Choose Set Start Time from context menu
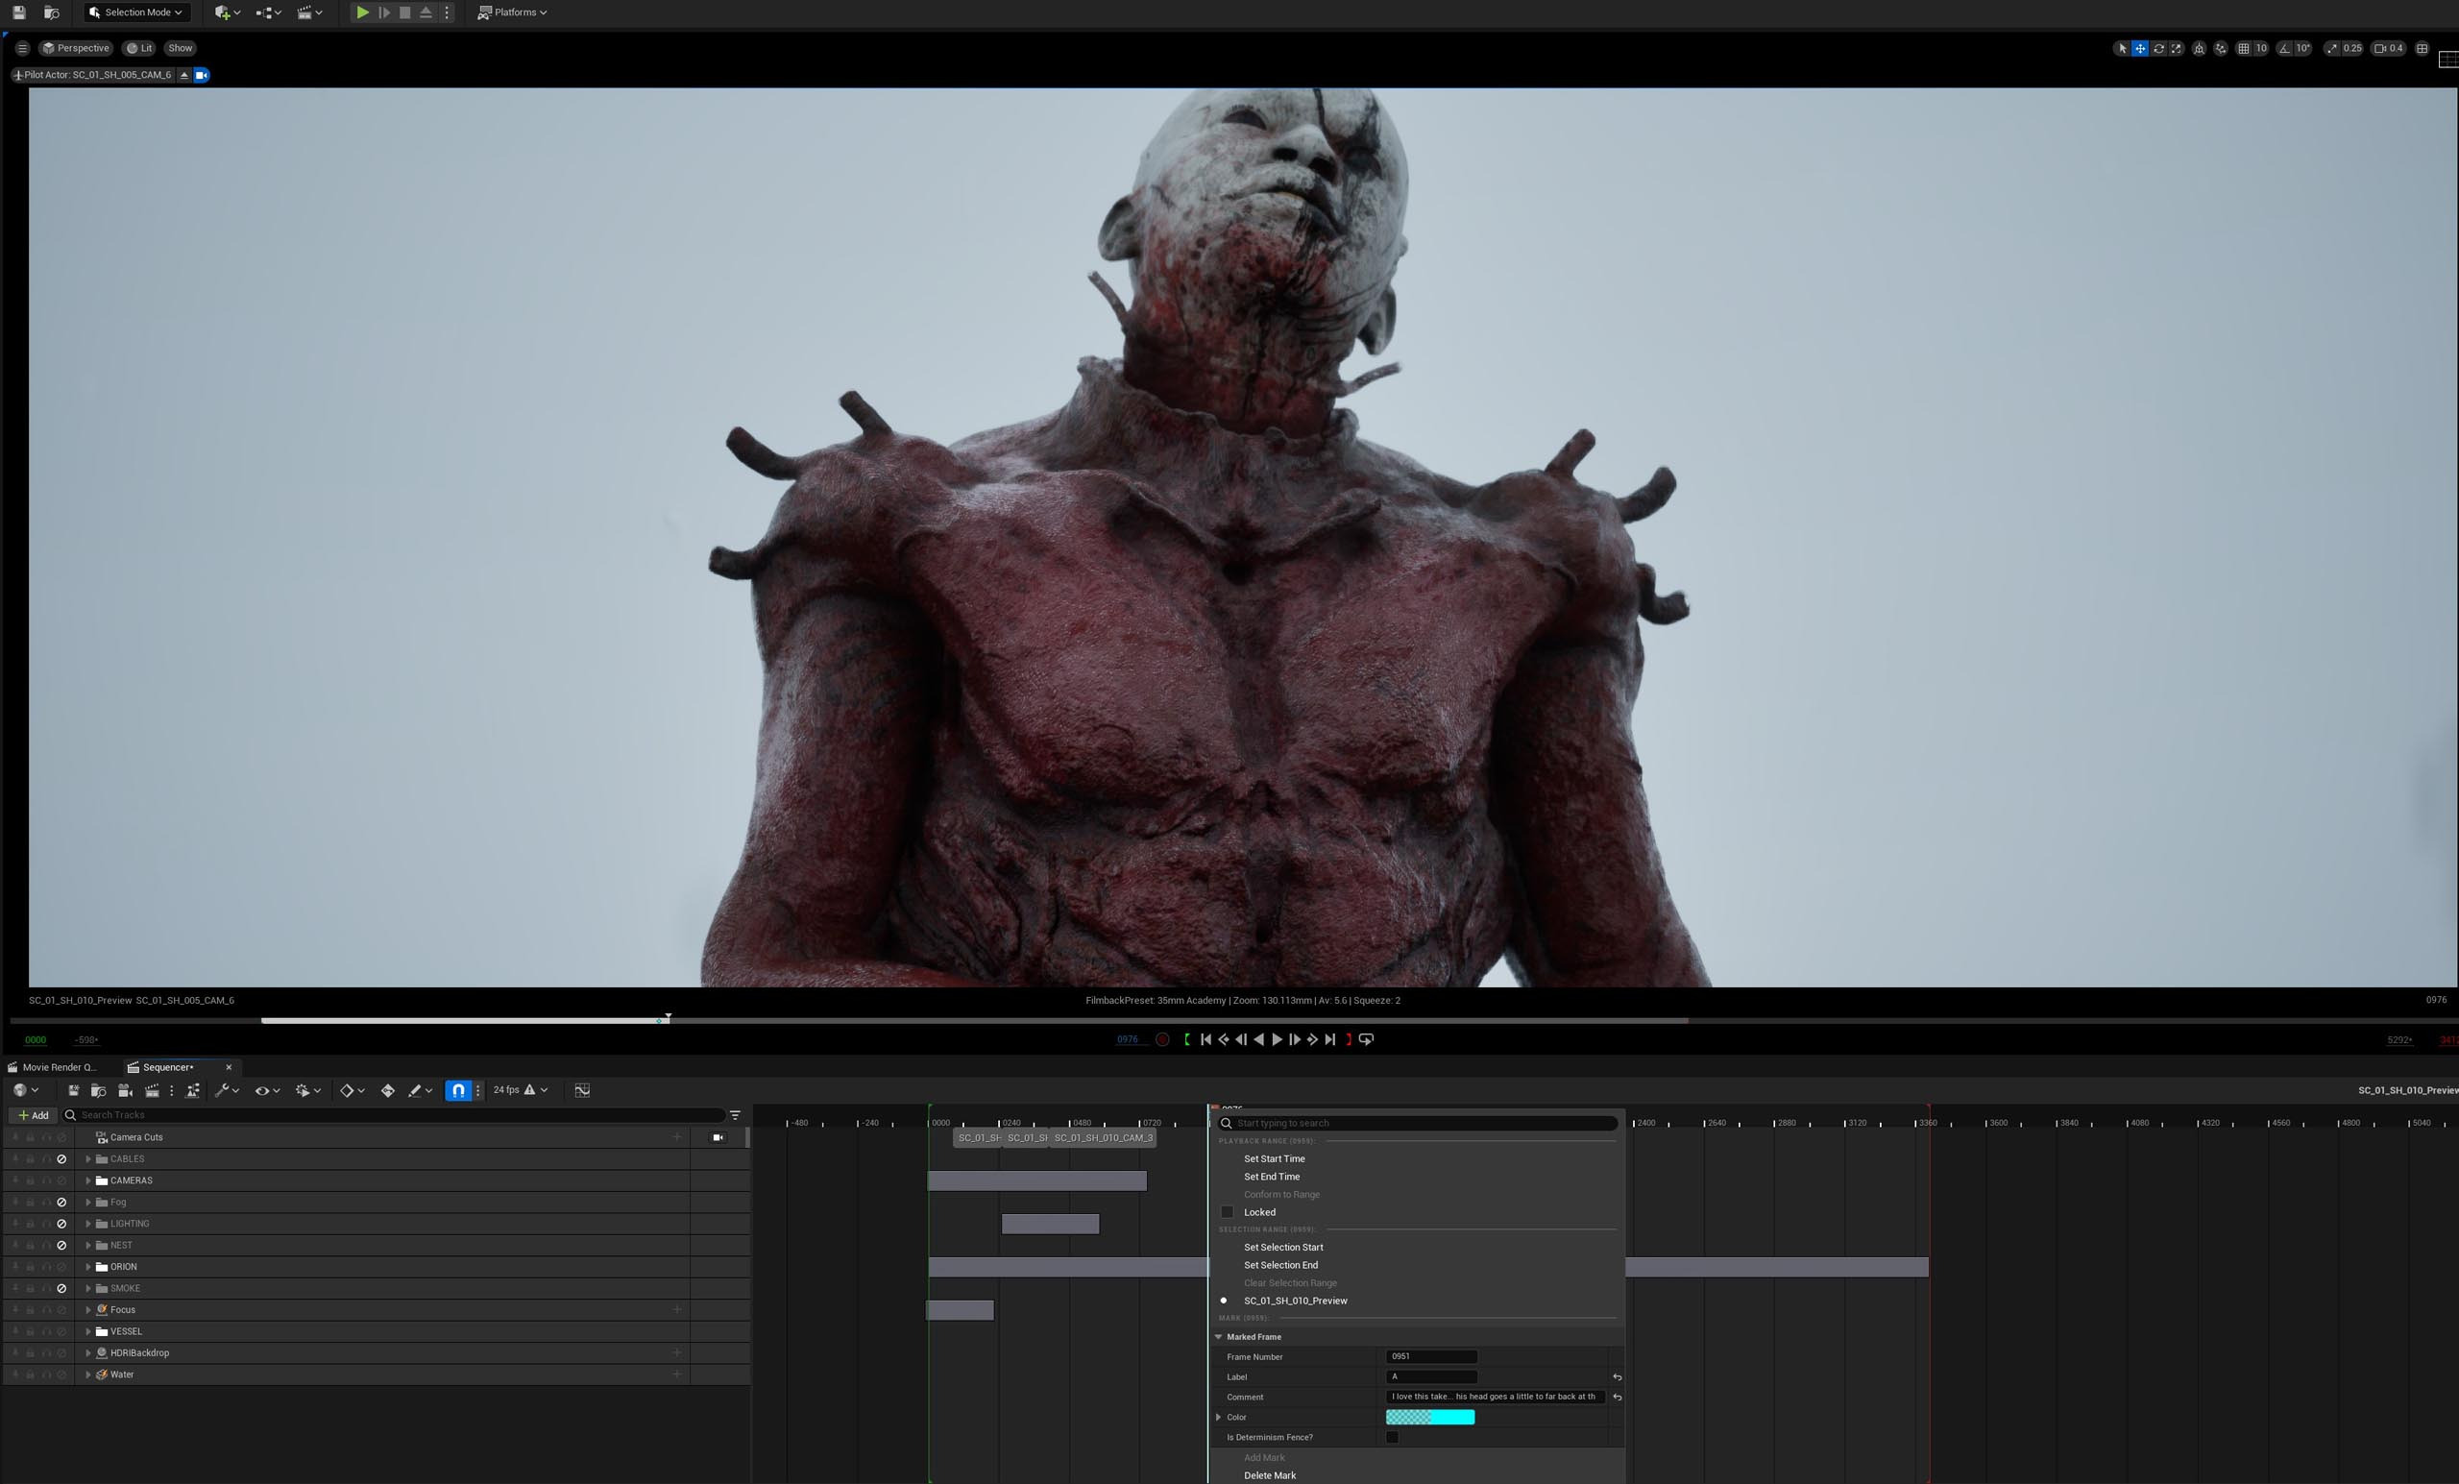This screenshot has height=1484, width=2459. (1275, 1158)
